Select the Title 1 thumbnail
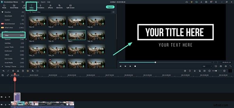Viewport: 234px width, 108px height. click(96, 49)
